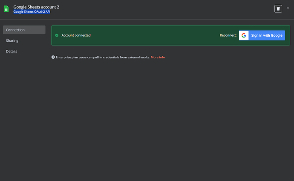Click the highlighted Google Sheets OAuth2 API subtitle

pos(32,11)
